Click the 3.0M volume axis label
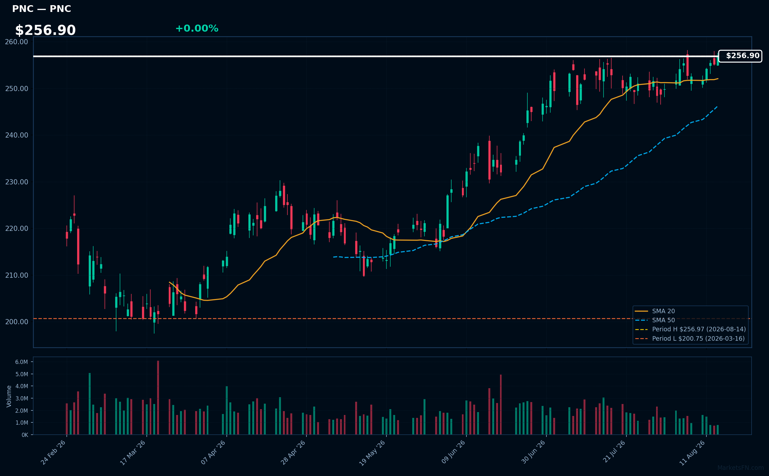Viewport: 769px width, 476px height. point(22,398)
